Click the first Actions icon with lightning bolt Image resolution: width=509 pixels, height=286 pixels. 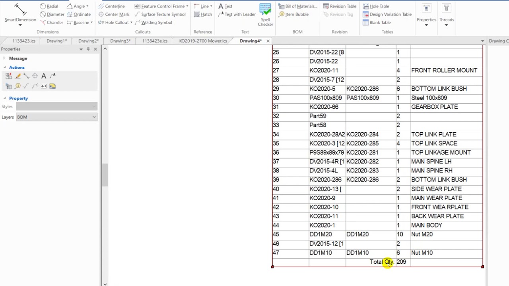pyautogui.click(x=9, y=76)
